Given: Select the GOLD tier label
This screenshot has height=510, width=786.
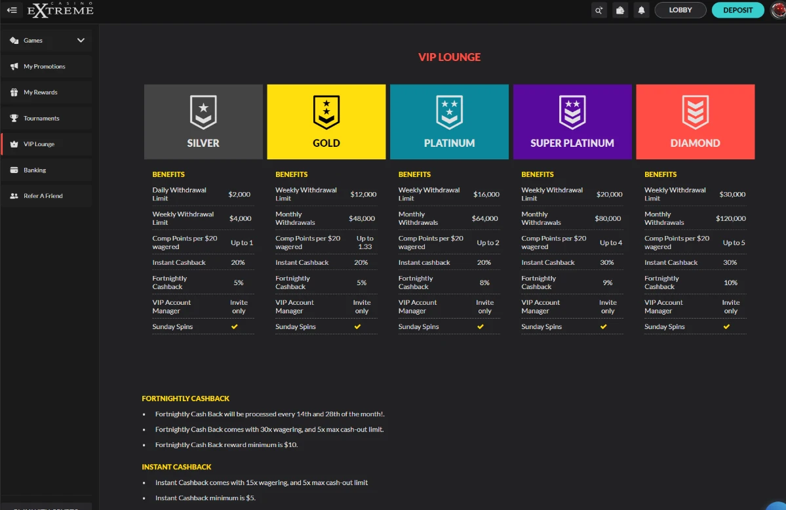Looking at the screenshot, I should point(326,144).
